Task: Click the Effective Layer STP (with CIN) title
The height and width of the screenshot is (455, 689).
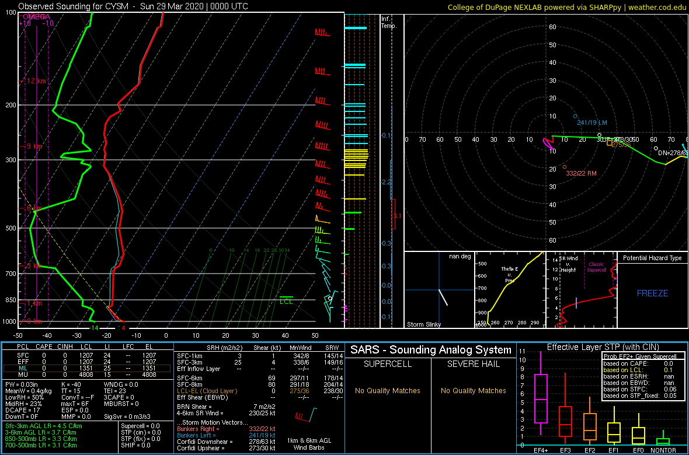Action: click(x=602, y=348)
